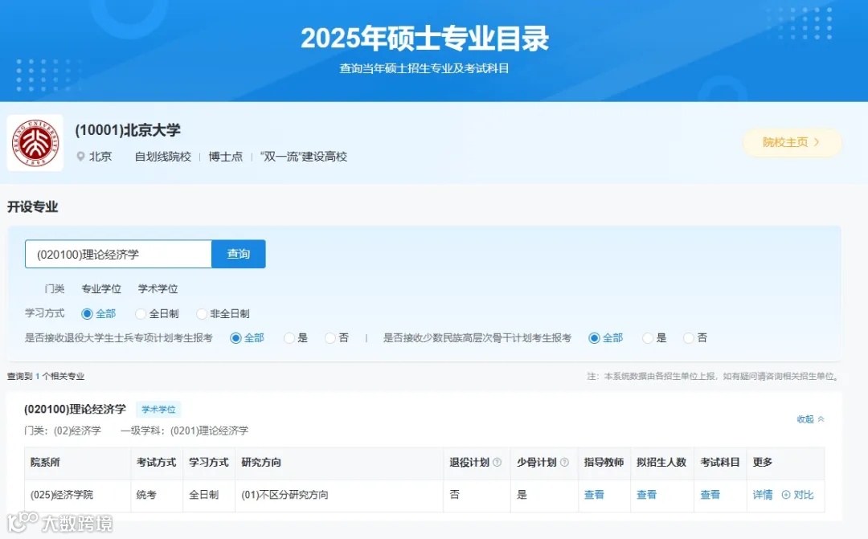
Task: Click the location pin icon beside 北京
Action: [81, 157]
